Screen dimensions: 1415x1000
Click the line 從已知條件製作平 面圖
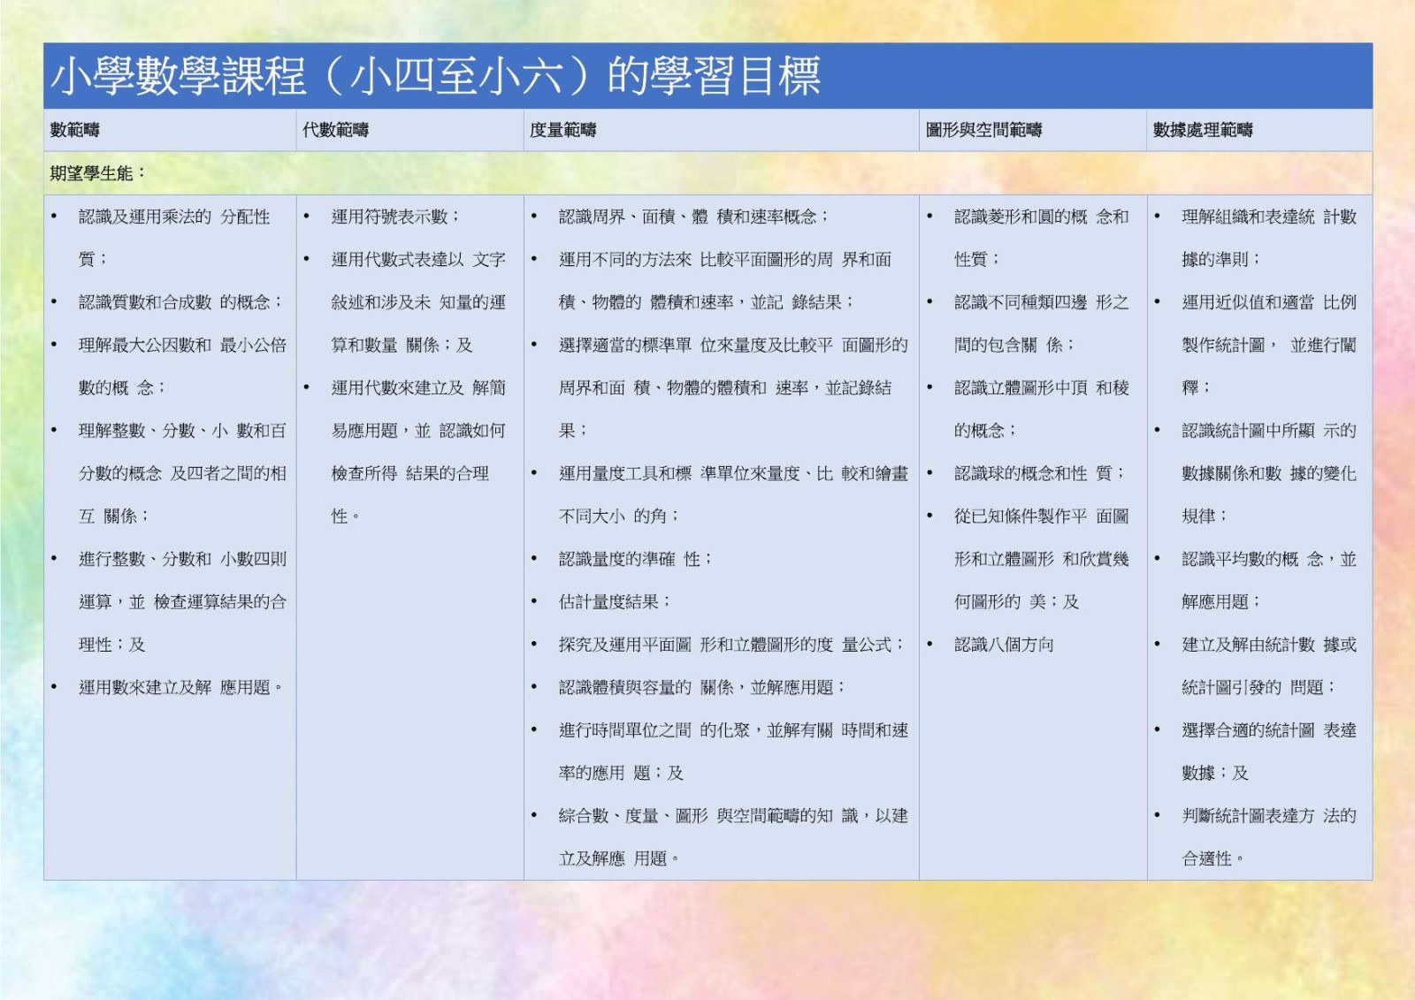1042,515
